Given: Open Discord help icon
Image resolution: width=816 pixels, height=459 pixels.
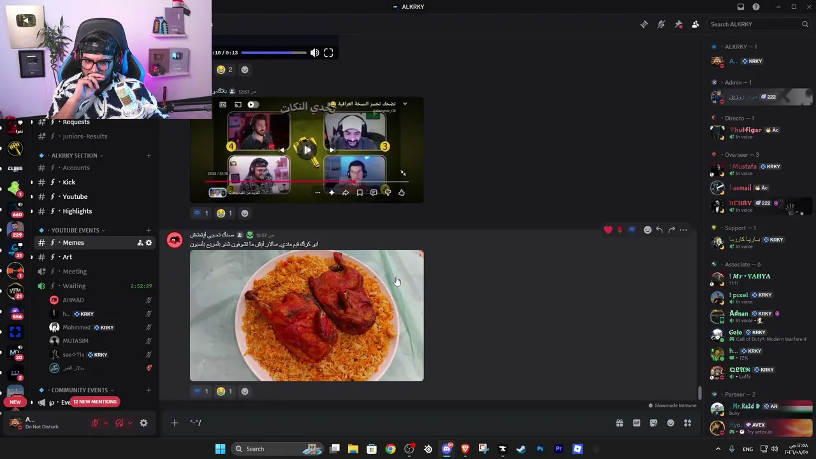Looking at the screenshot, I should pos(756,7).
